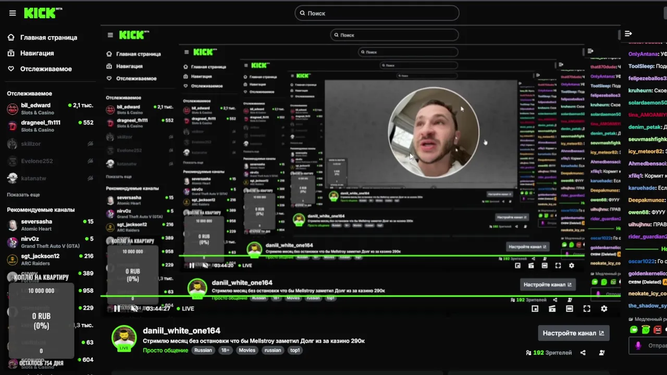Expand followed list with Показать еще

23,194
